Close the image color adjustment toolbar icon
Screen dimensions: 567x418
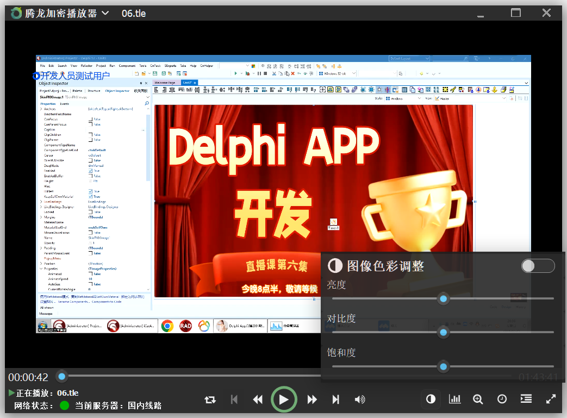(431, 399)
